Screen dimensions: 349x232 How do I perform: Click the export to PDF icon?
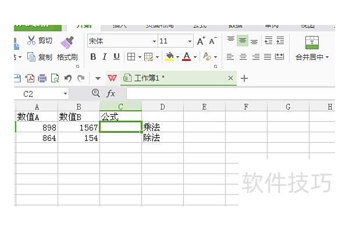[x=30, y=78]
